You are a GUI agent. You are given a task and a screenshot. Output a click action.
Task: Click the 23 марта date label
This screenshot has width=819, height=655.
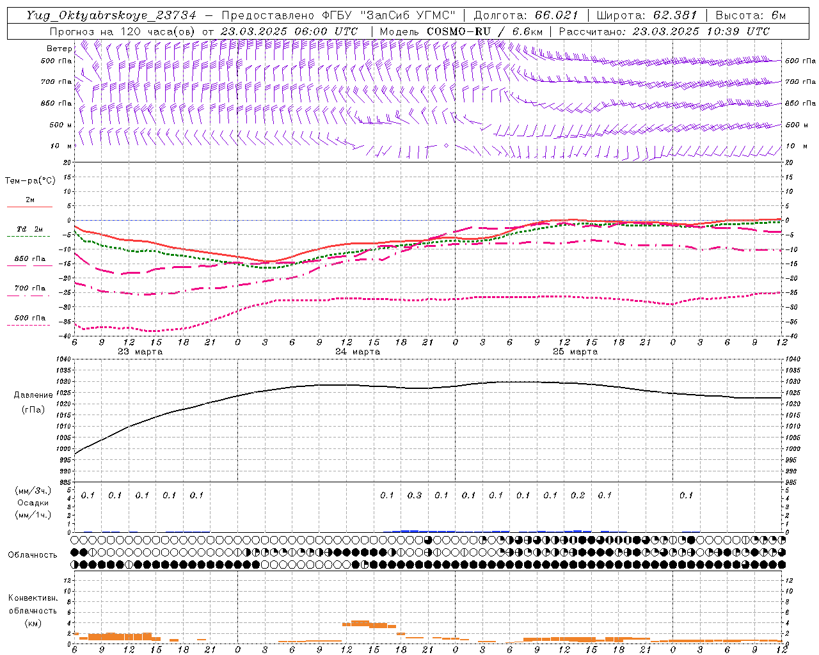pyautogui.click(x=140, y=352)
